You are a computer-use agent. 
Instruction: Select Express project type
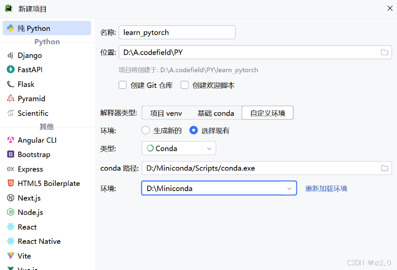pos(47,169)
